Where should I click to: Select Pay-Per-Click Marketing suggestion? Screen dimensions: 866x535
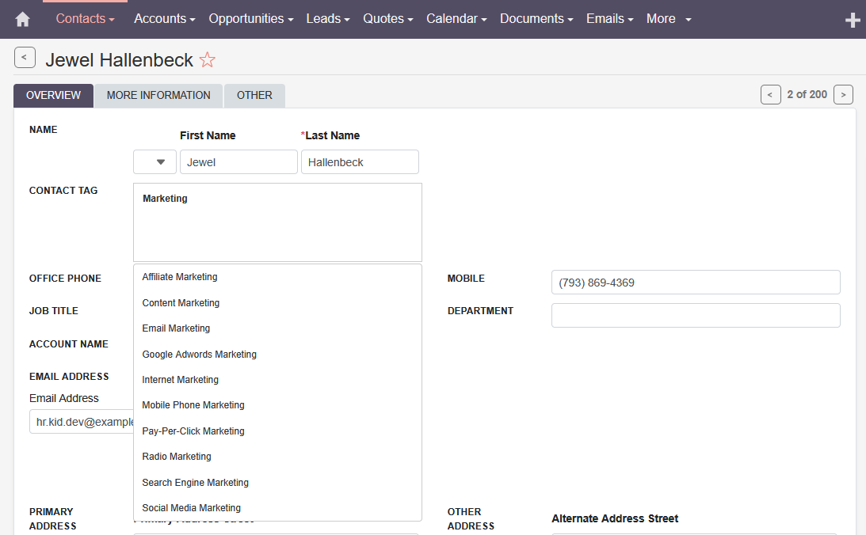[278, 431]
